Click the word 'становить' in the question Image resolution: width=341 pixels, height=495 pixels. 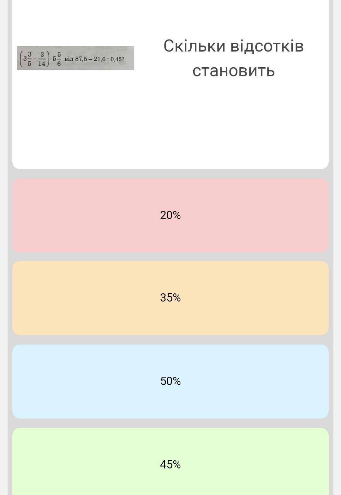[233, 70]
